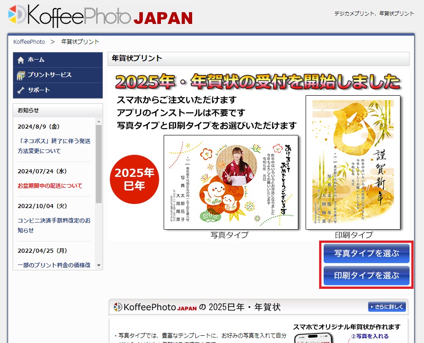Click the 2024/8/9（金） news date
The height and width of the screenshot is (343, 424).
pyautogui.click(x=39, y=127)
